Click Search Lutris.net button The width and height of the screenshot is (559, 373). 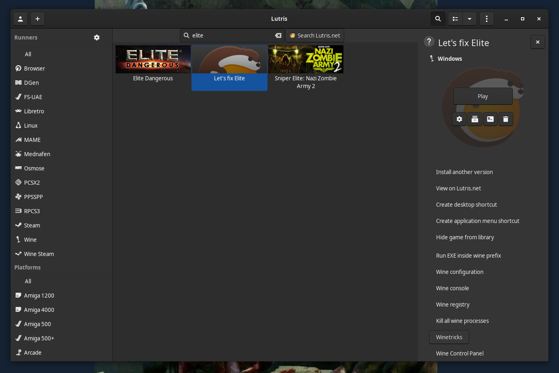[x=315, y=35]
